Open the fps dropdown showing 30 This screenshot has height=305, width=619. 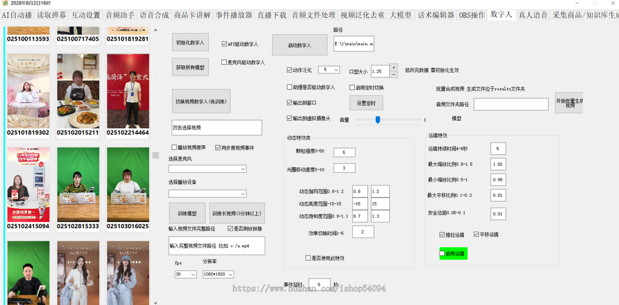coord(186,275)
